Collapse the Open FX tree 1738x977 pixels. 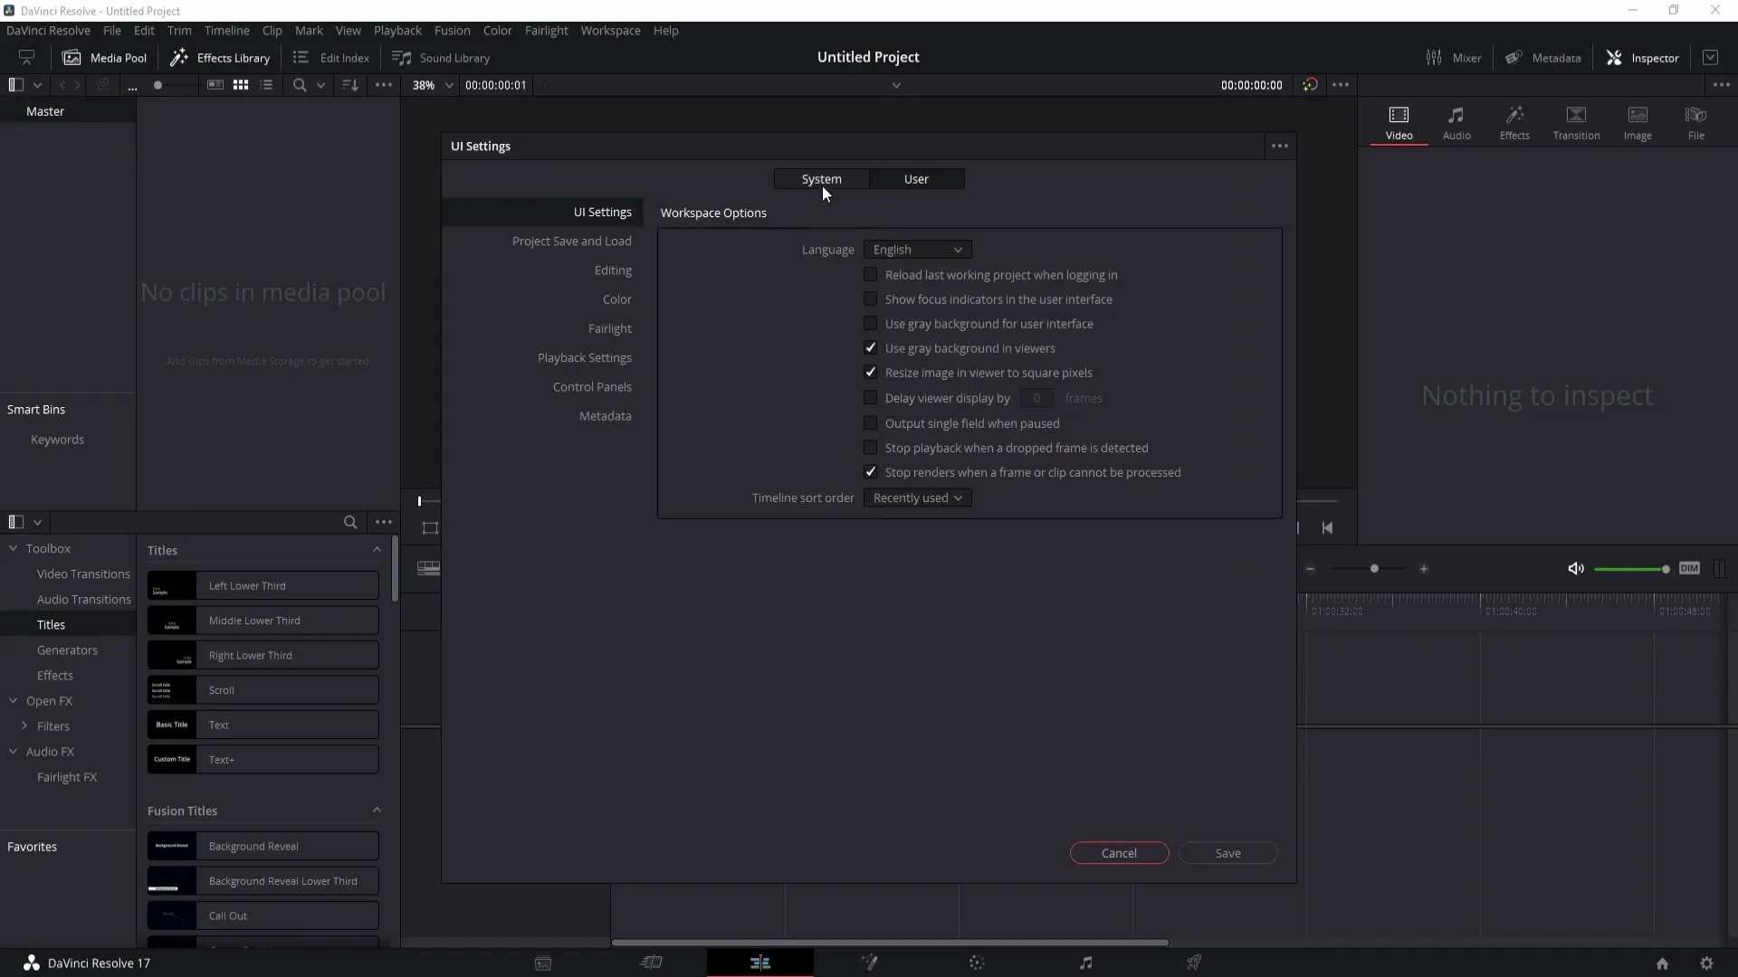[x=14, y=700]
